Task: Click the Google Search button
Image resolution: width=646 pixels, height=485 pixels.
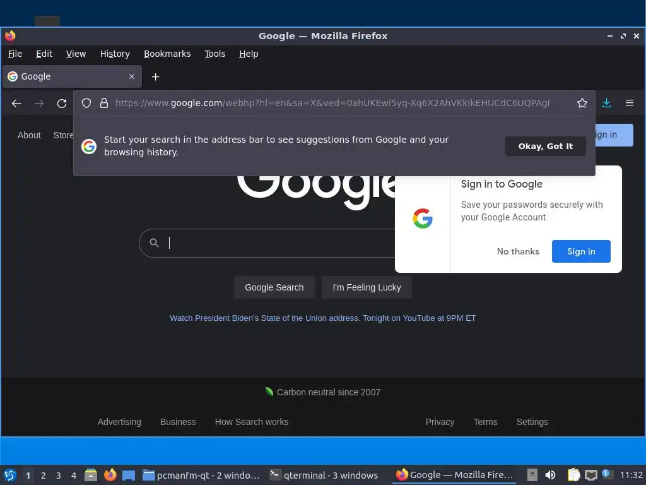Action: [274, 287]
